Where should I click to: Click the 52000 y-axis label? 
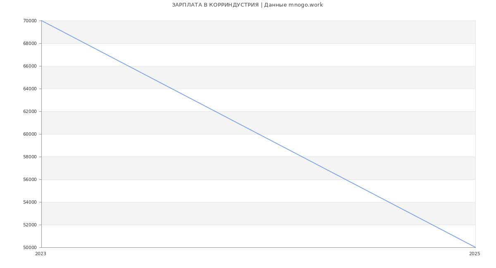[x=30, y=225]
